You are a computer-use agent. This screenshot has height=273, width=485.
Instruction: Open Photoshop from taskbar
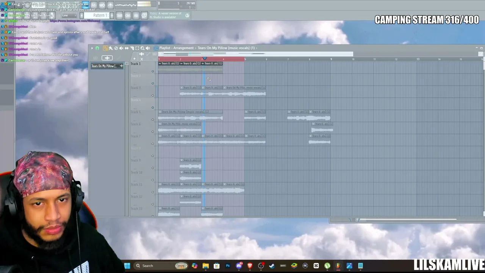point(228,266)
